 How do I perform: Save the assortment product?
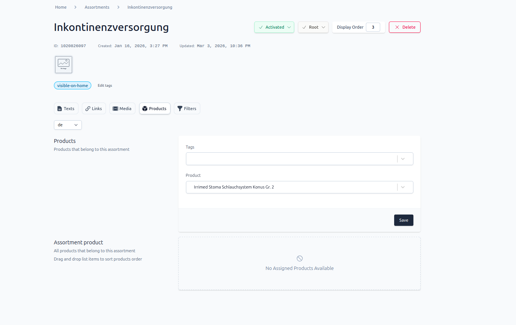pyautogui.click(x=404, y=220)
